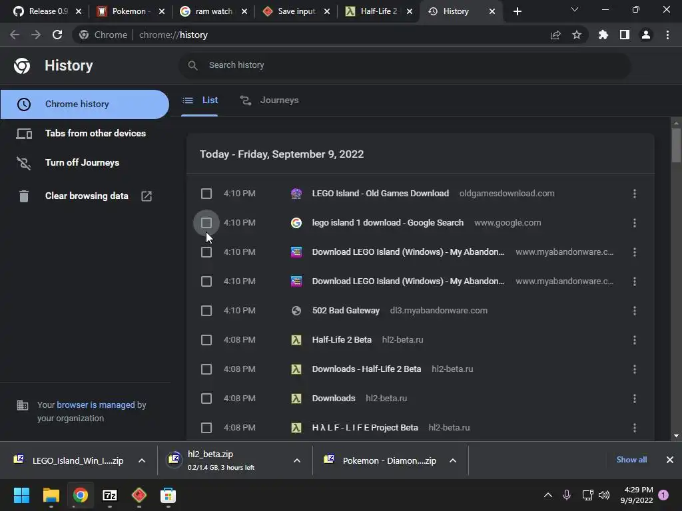The width and height of the screenshot is (682, 511).
Task: Open a new tab with the plus button
Action: (x=517, y=11)
